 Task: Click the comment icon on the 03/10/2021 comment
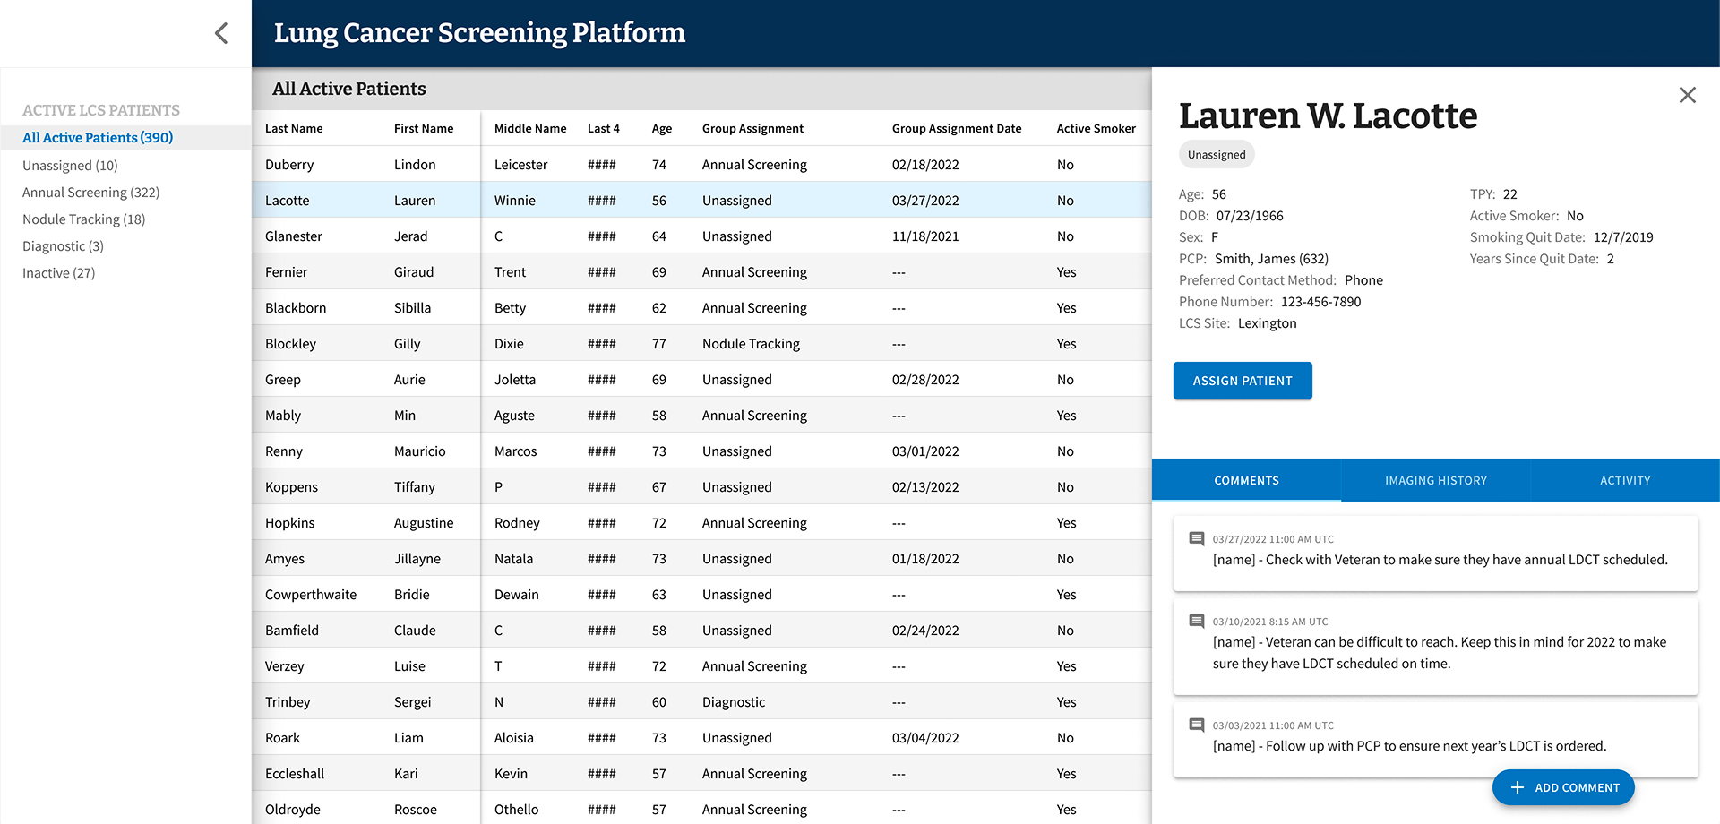point(1196,622)
